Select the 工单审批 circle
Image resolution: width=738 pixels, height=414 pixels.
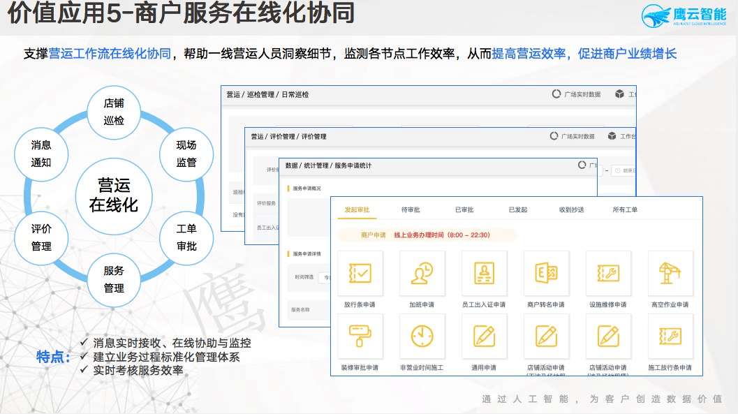point(186,237)
